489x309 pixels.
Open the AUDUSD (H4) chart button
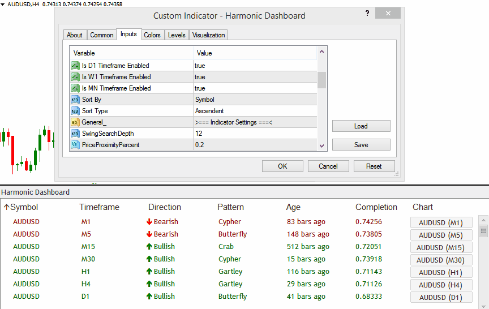coord(441,285)
